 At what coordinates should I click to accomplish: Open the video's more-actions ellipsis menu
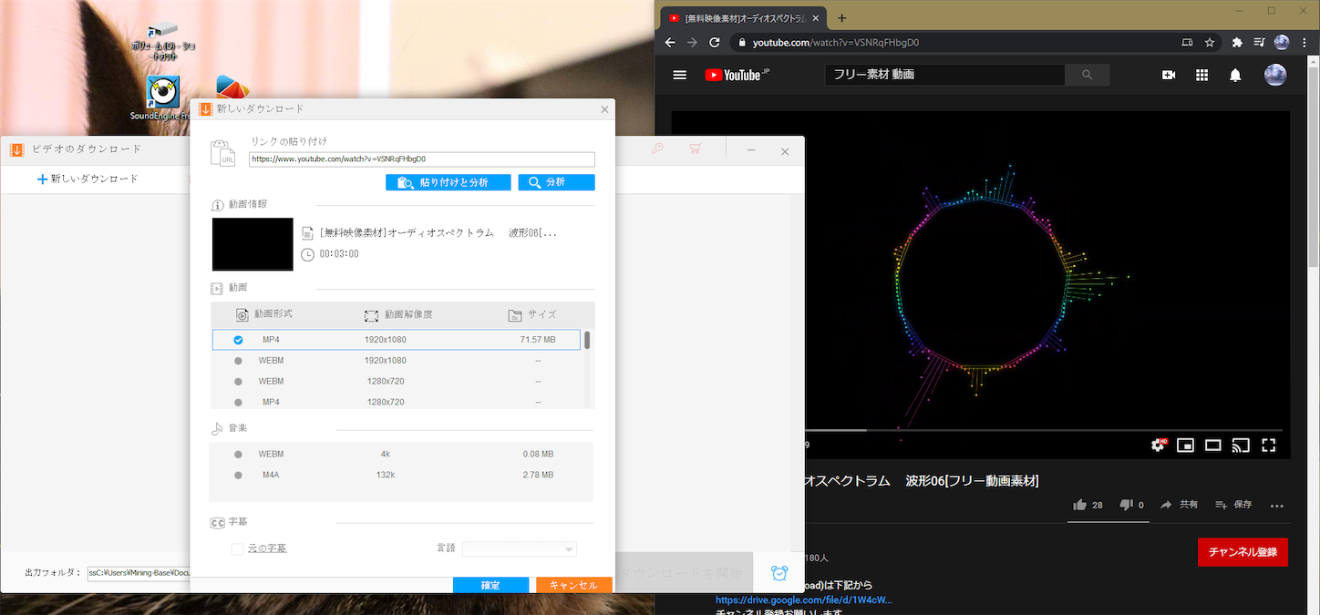pos(1276,506)
